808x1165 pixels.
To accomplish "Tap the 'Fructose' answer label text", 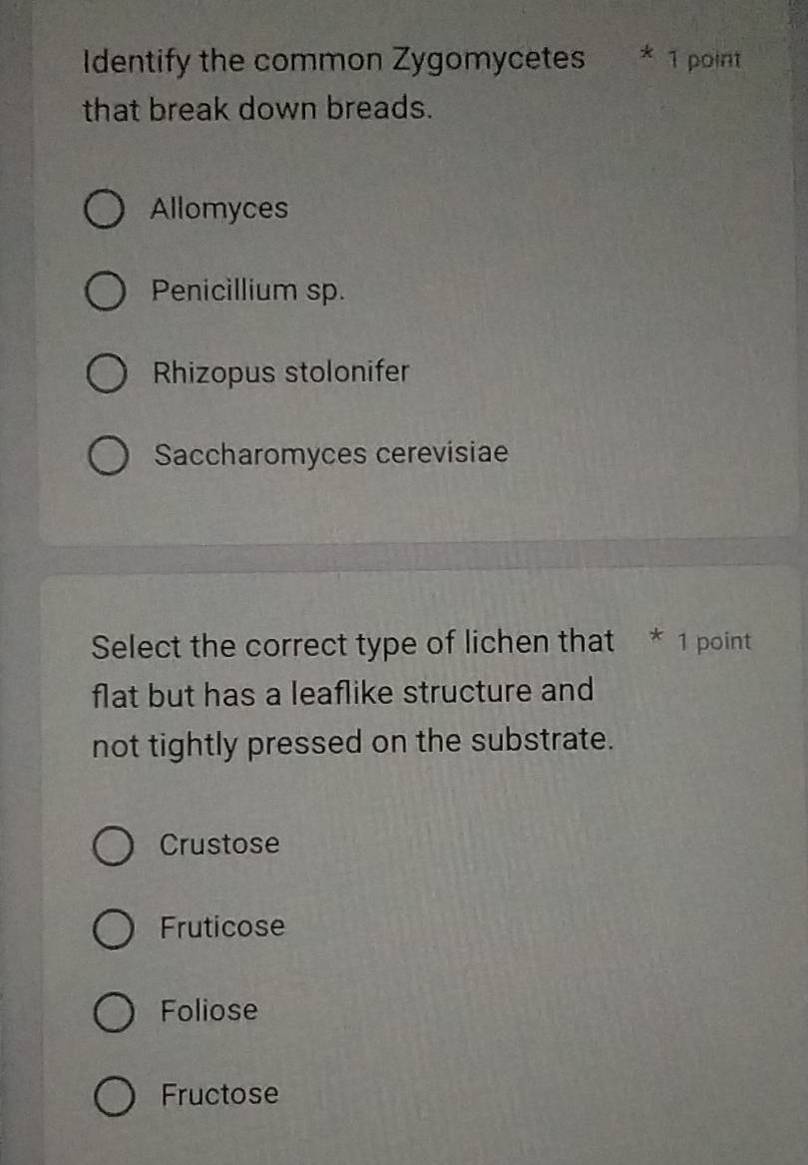I will point(219,1095).
